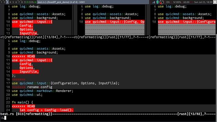Click 'use quickmd::ui;' on line 20

[27, 95]
